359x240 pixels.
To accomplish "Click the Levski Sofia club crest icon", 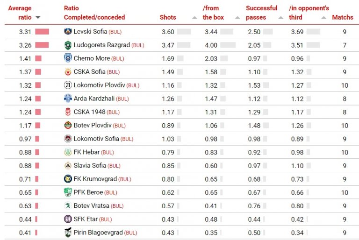I will [x=68, y=32].
